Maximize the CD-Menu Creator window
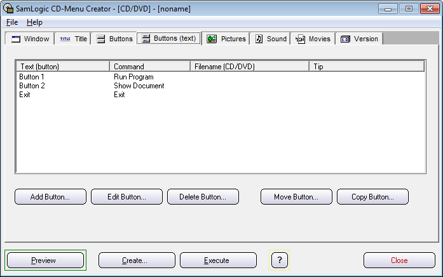Image resolution: width=443 pixels, height=277 pixels. pyautogui.click(x=409, y=9)
